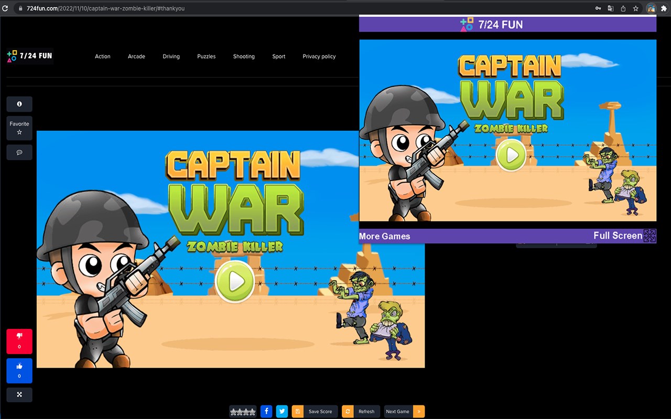Open the Puzzles category menu
This screenshot has width=671, height=419.
tap(207, 57)
